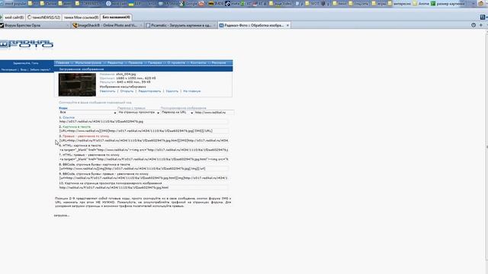Click the 10. Картинка на странице просмотра field
The width and height of the screenshot is (488, 274).
[143, 188]
